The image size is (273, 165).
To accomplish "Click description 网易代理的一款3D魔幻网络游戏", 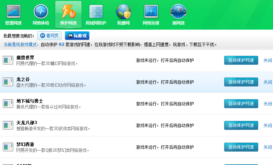I will (47, 63).
